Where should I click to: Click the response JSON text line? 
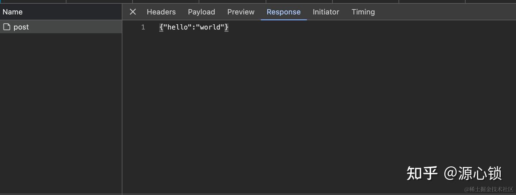tap(194, 27)
